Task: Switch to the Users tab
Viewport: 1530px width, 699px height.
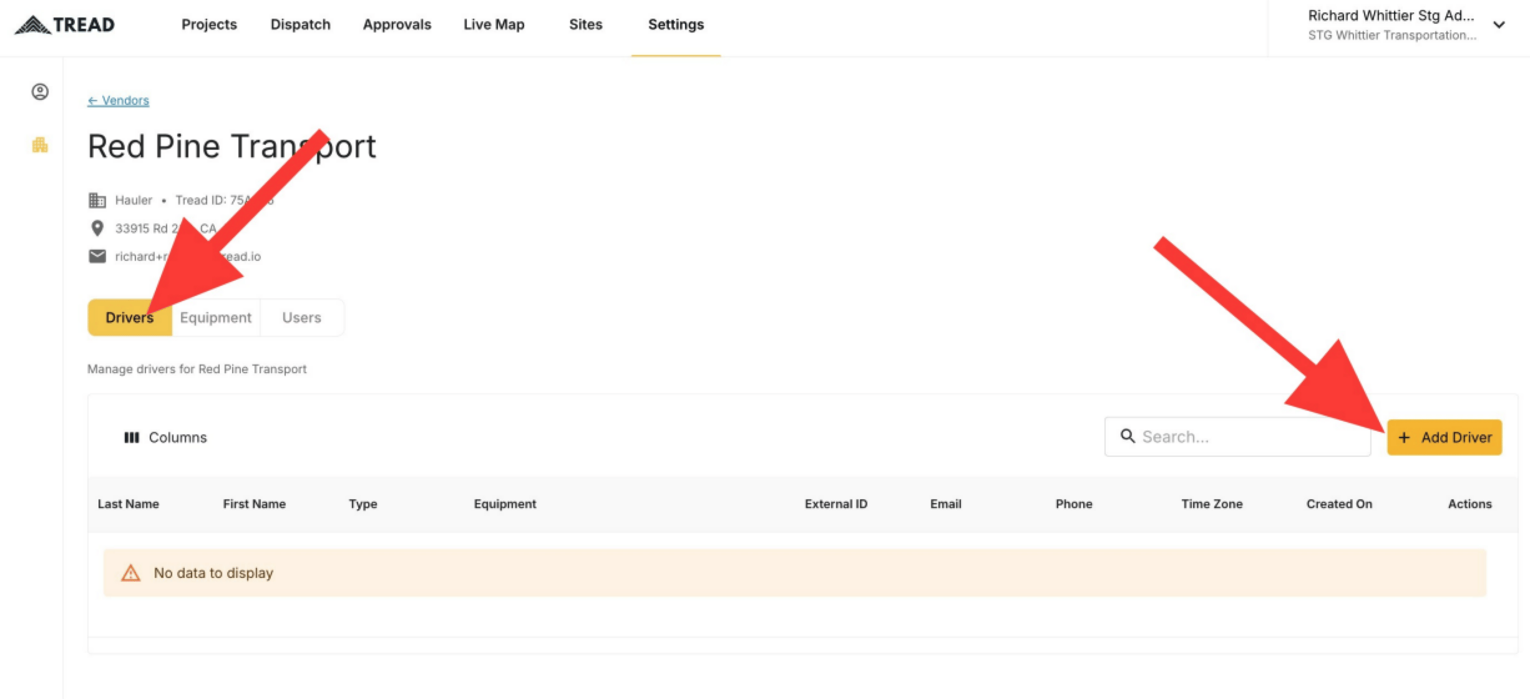Action: coord(301,318)
